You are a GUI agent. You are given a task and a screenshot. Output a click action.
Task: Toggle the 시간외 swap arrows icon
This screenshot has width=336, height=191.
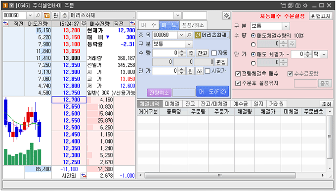coord(84,176)
